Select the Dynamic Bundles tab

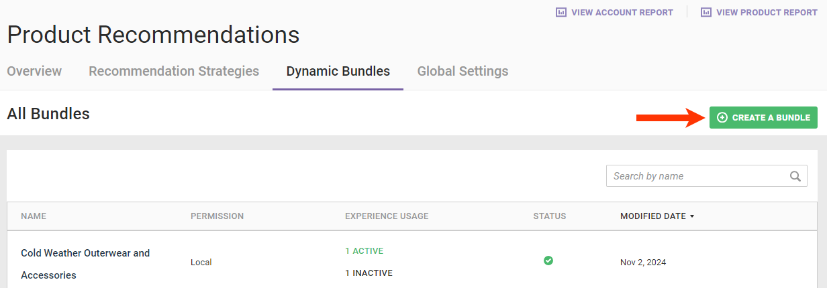pyautogui.click(x=338, y=71)
